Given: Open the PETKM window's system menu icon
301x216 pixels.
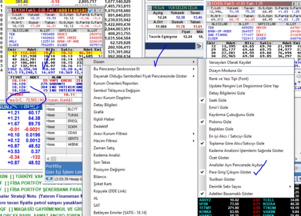Looking at the screenshot, I should tap(10, 11).
